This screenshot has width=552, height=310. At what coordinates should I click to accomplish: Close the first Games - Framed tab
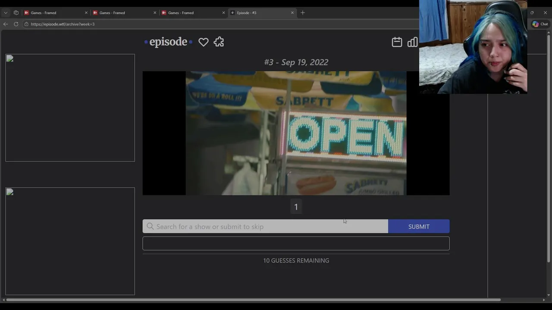pos(86,13)
